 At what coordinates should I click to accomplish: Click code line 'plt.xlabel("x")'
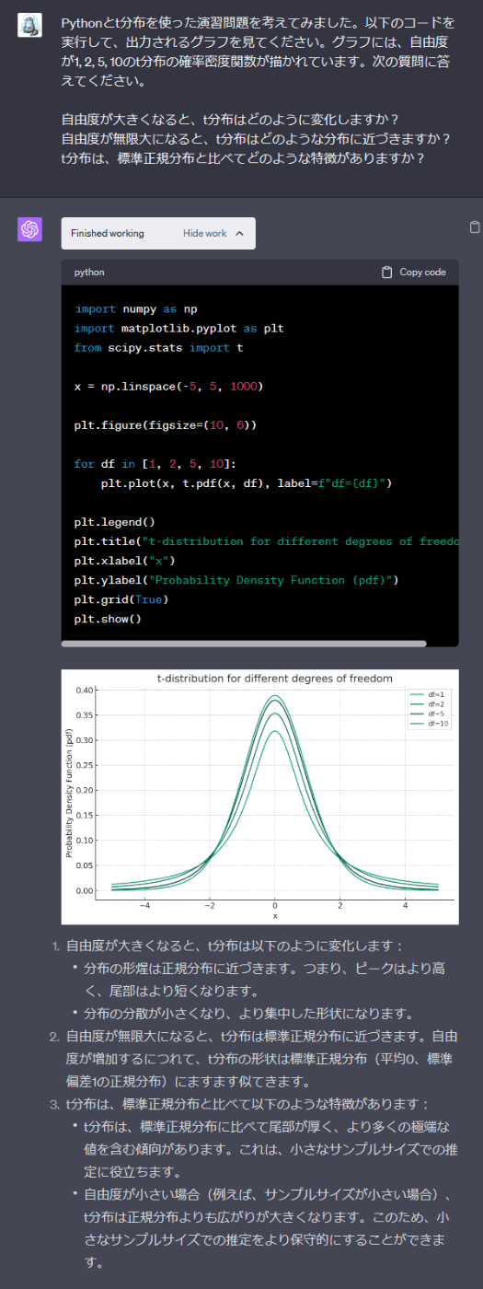point(124,561)
